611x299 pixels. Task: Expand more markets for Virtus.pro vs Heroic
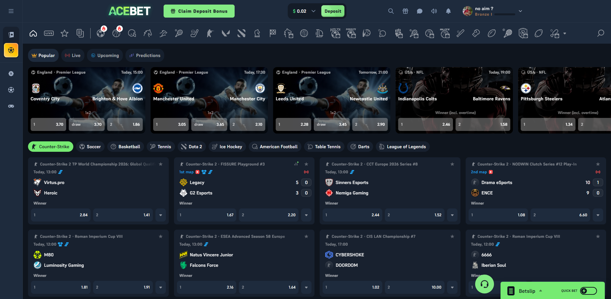(161, 215)
